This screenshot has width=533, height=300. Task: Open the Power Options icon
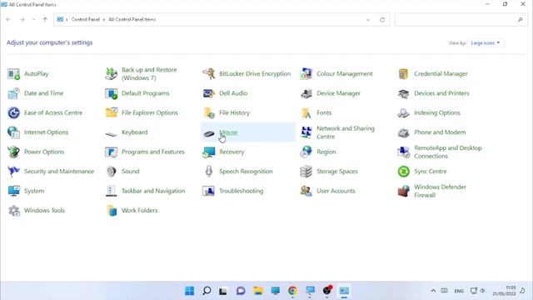tap(13, 152)
